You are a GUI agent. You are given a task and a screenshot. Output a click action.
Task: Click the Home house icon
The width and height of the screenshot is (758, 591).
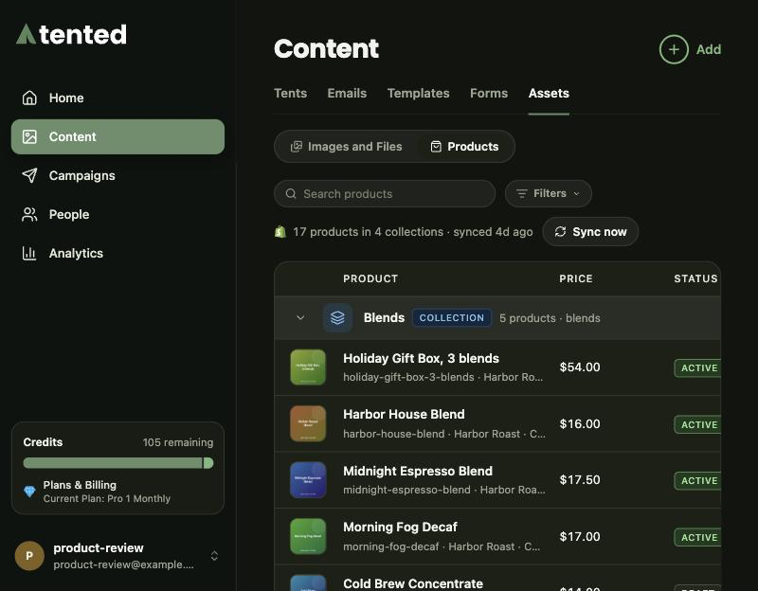pyautogui.click(x=29, y=98)
